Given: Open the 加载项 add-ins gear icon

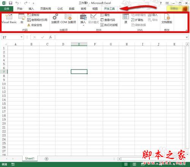Looking at the screenshot, I should click(x=55, y=19).
